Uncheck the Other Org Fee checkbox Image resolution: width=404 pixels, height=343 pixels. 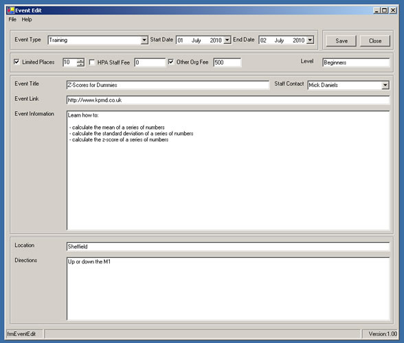tap(171, 62)
